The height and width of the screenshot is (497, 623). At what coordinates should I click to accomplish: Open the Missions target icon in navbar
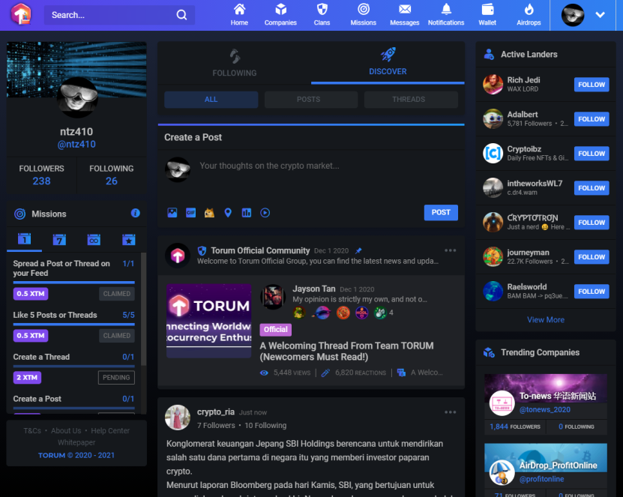(364, 9)
